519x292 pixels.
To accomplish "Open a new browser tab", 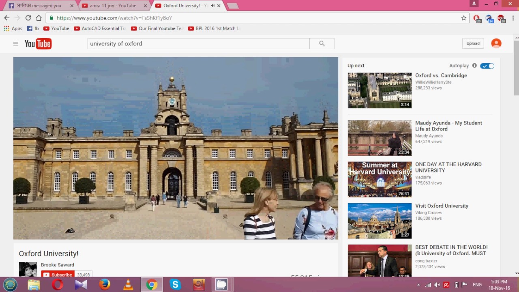I will tap(233, 6).
